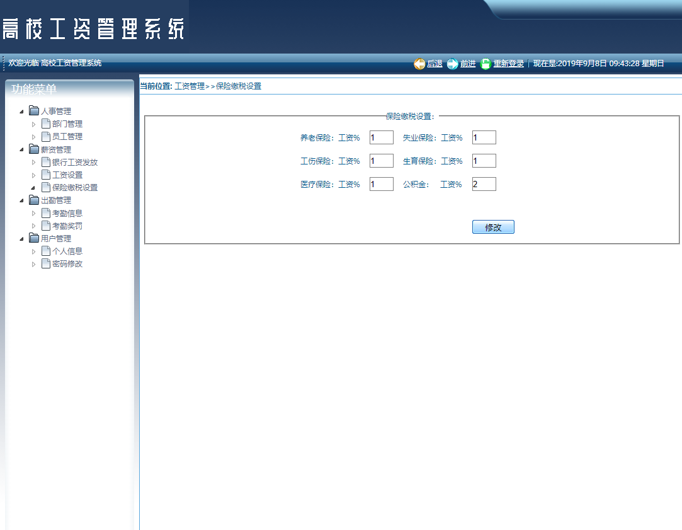Image resolution: width=682 pixels, height=530 pixels.
Task: Click the 出勤管理 folder icon
Action: tap(35, 200)
